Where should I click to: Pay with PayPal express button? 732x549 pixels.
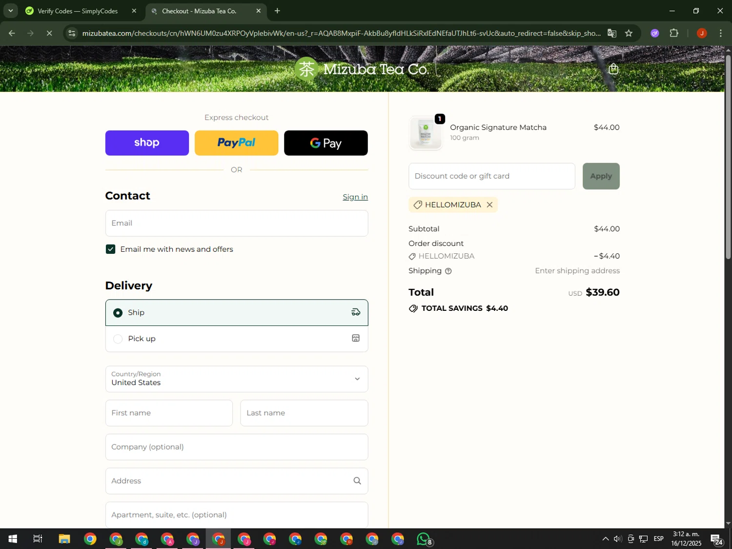coord(236,143)
